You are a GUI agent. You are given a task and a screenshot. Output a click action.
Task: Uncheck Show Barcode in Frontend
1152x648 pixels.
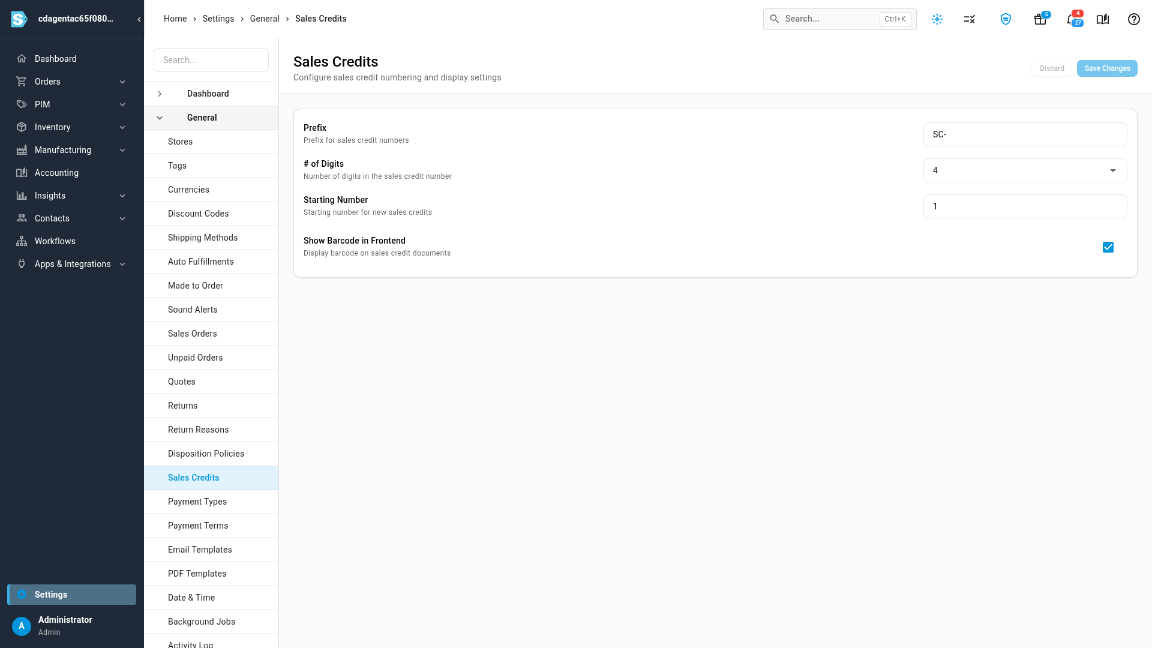click(1108, 247)
